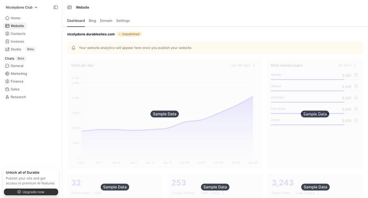Screen dimensions: 368x198
Task: Open Home from the sidebar
Action: pos(15,18)
